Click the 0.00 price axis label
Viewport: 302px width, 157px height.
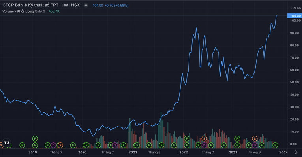pyautogui.click(x=293, y=144)
